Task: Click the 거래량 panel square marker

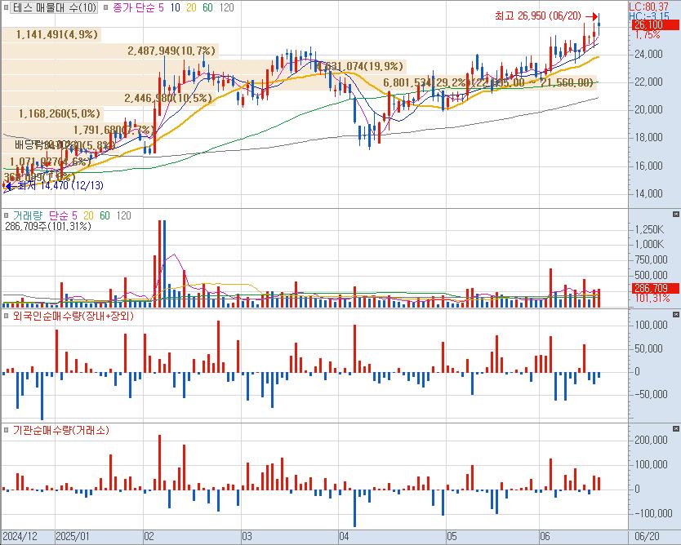Action: [6, 215]
